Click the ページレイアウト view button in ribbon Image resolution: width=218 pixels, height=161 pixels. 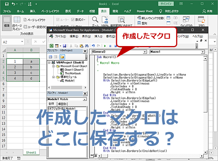34,20
